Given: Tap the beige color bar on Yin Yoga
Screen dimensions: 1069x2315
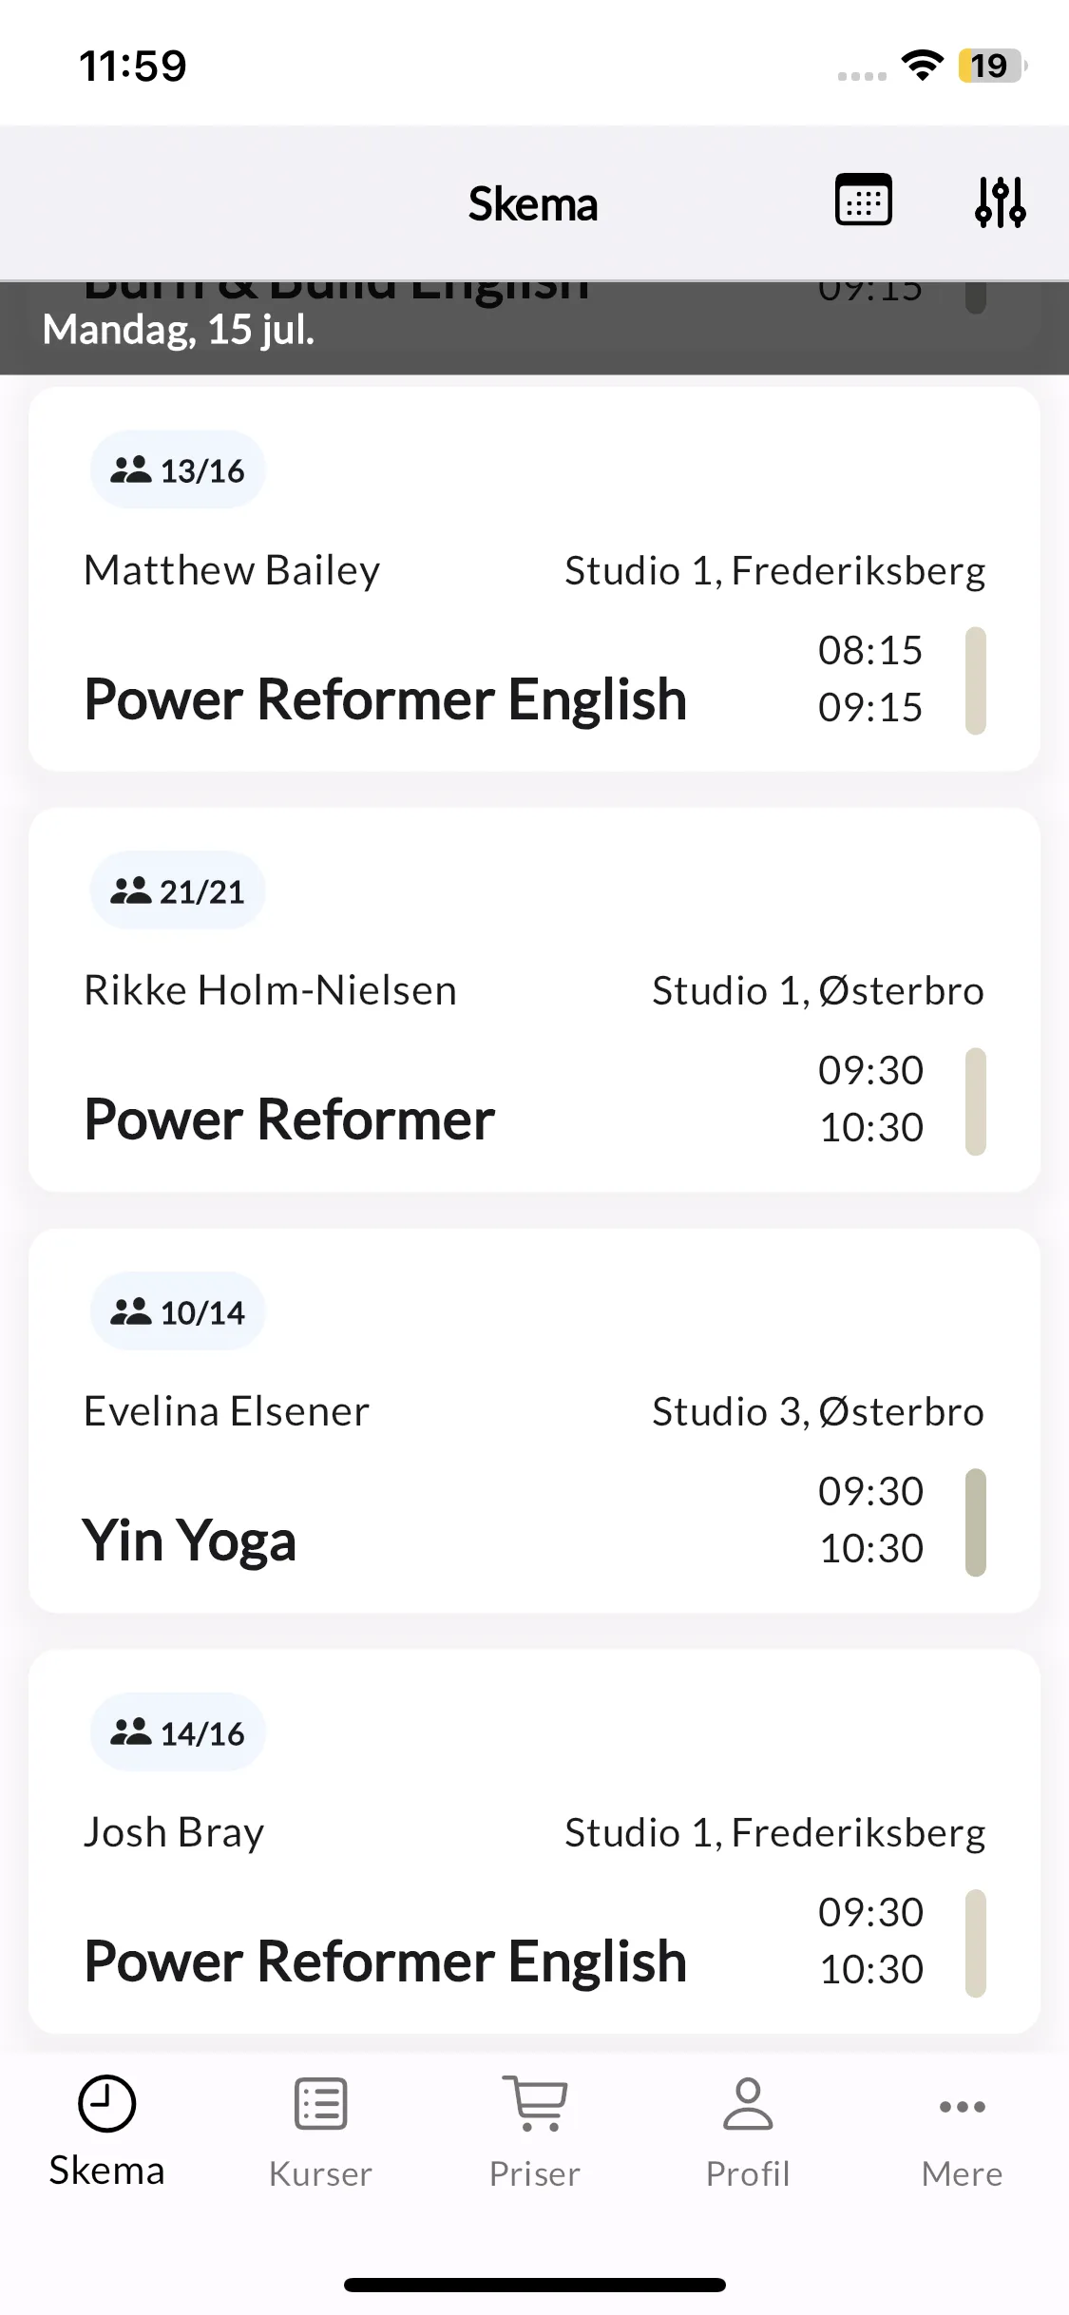Looking at the screenshot, I should click(976, 1522).
